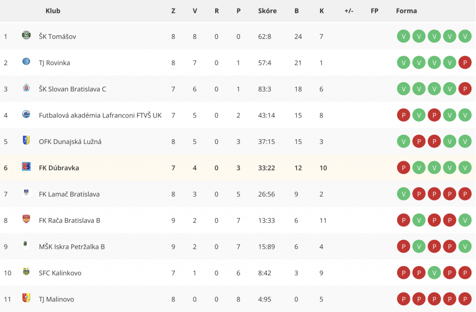Click the Forma column header
Viewport: 476px width, 312px height.
[406, 11]
